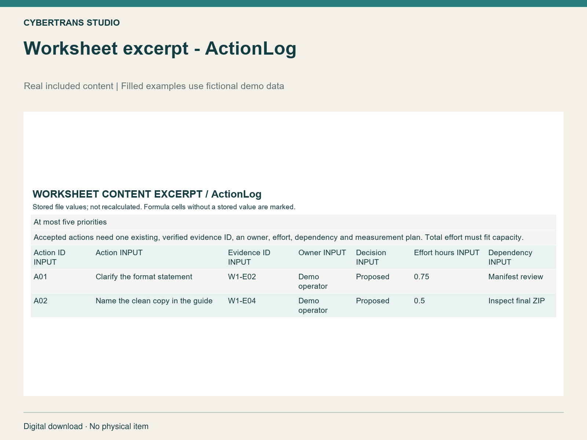
Task: Click the Proposed decision cell for A02
Action: click(382, 305)
